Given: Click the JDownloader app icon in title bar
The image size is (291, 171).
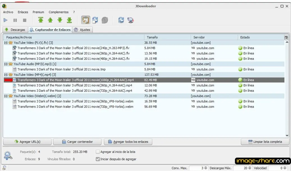Looking at the screenshot, I should (4, 6).
